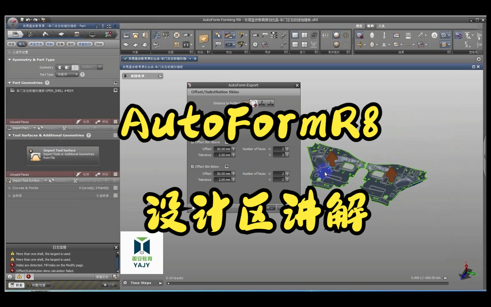The height and width of the screenshot is (307, 491).
Task: Open the Part Type dropdown showing 内板件
Action: tap(67, 74)
